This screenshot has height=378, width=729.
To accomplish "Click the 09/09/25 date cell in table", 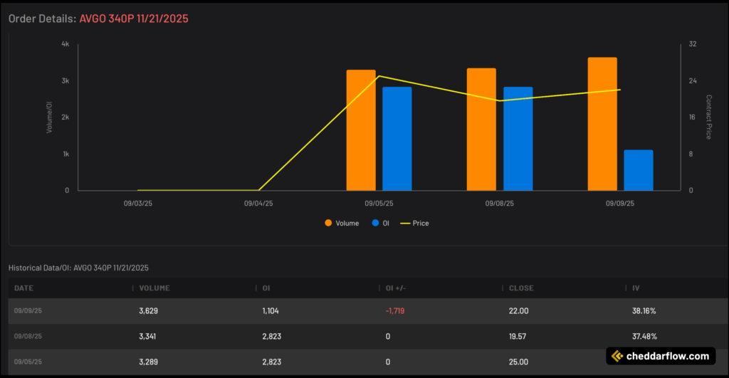I will tap(28, 310).
